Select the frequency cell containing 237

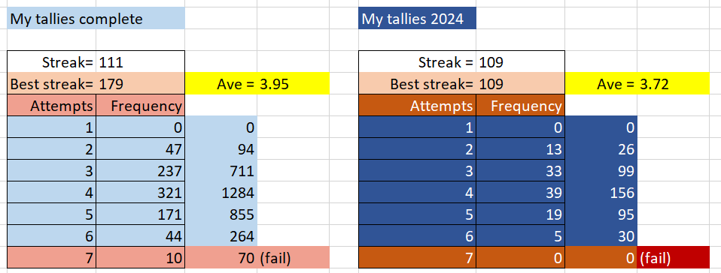[x=140, y=171]
